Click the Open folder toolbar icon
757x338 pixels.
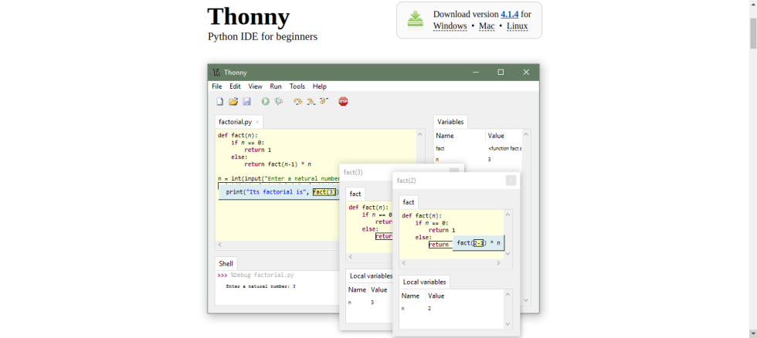233,101
